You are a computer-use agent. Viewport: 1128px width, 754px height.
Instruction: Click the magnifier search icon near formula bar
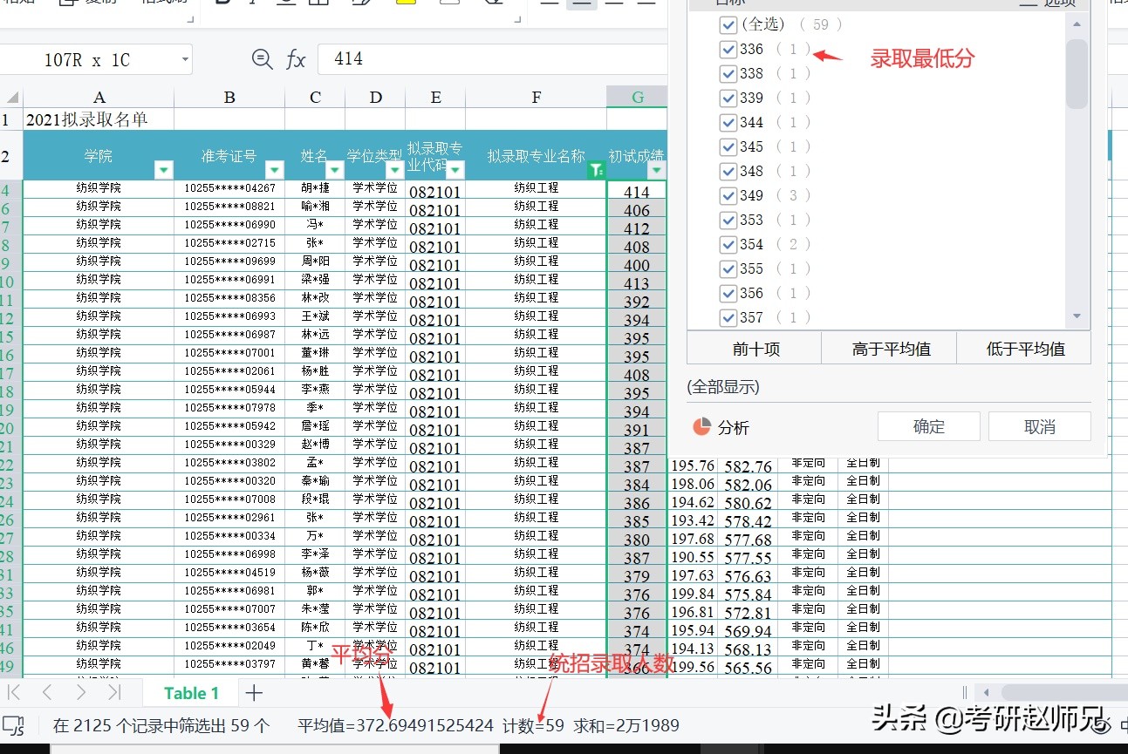click(263, 58)
